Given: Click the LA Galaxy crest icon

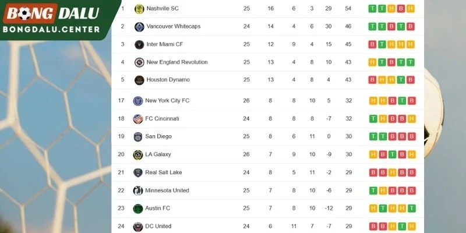Looking at the screenshot, I should pyautogui.click(x=138, y=155).
